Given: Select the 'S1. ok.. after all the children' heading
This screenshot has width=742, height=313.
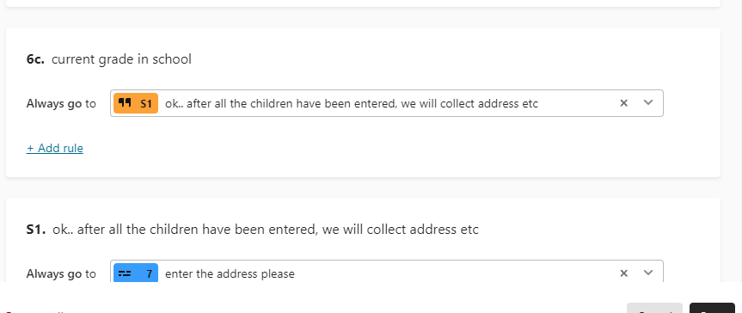Looking at the screenshot, I should [253, 230].
